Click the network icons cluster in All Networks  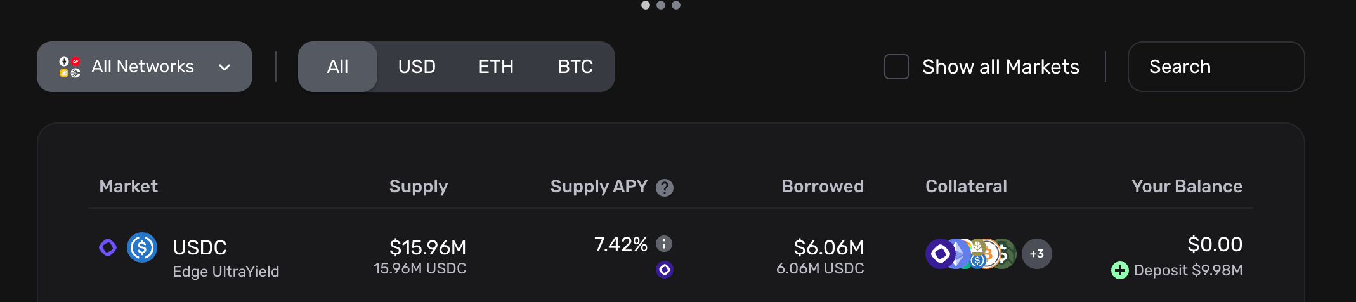coord(70,67)
